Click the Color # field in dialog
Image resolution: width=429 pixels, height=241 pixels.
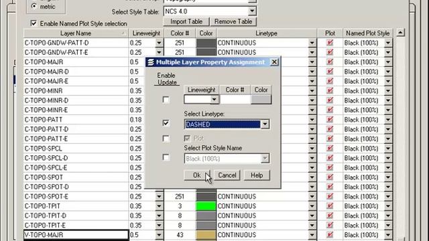[x=235, y=100]
